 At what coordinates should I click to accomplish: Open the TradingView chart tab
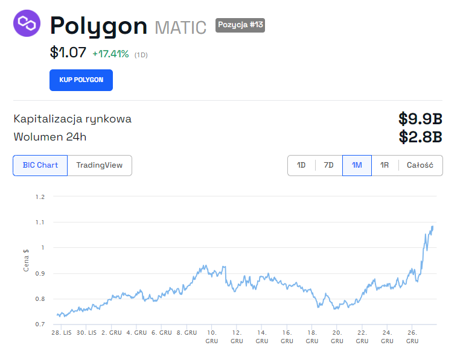100,165
